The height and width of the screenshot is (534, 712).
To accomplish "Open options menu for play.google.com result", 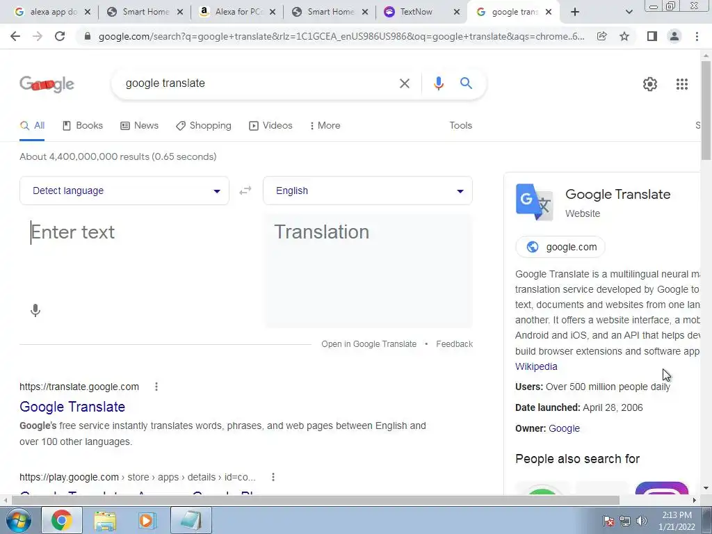I will click(x=273, y=477).
